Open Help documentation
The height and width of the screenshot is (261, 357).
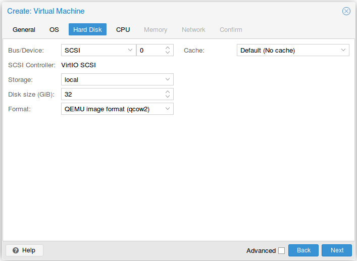pyautogui.click(x=24, y=250)
